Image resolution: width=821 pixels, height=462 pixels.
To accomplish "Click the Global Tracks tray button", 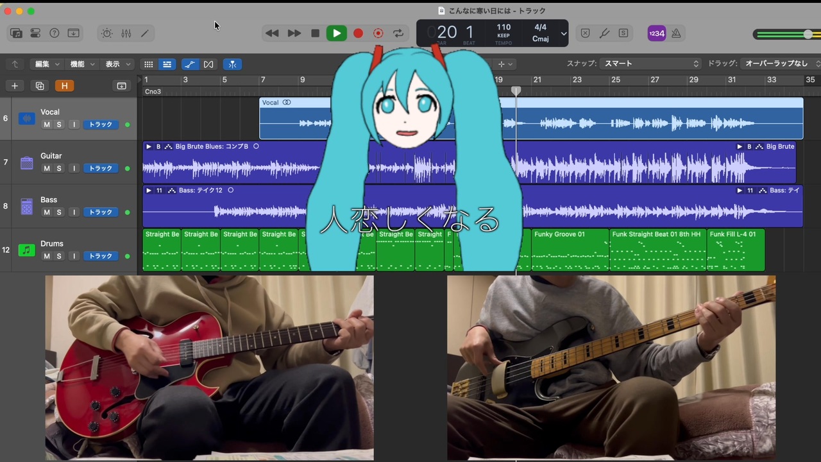I will pos(121,86).
